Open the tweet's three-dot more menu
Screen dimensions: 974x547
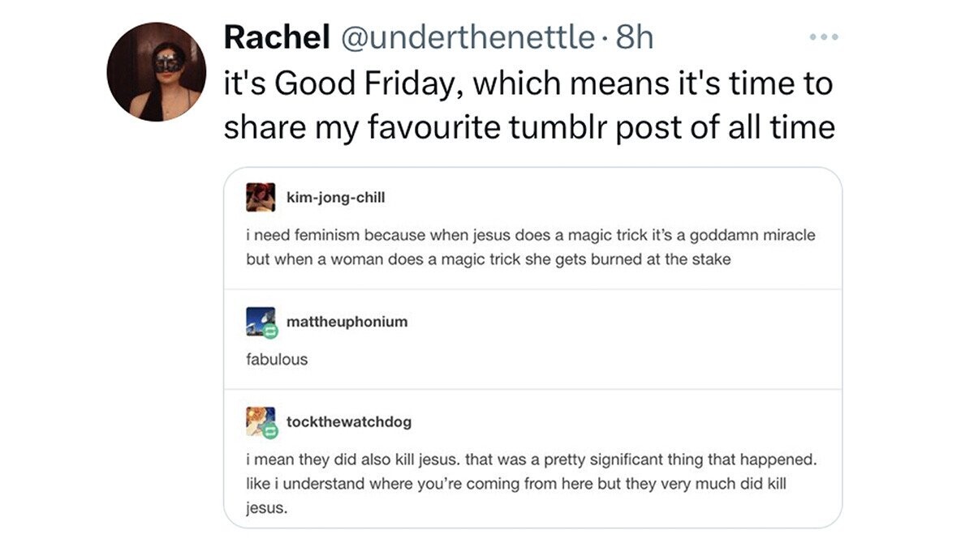click(x=821, y=37)
